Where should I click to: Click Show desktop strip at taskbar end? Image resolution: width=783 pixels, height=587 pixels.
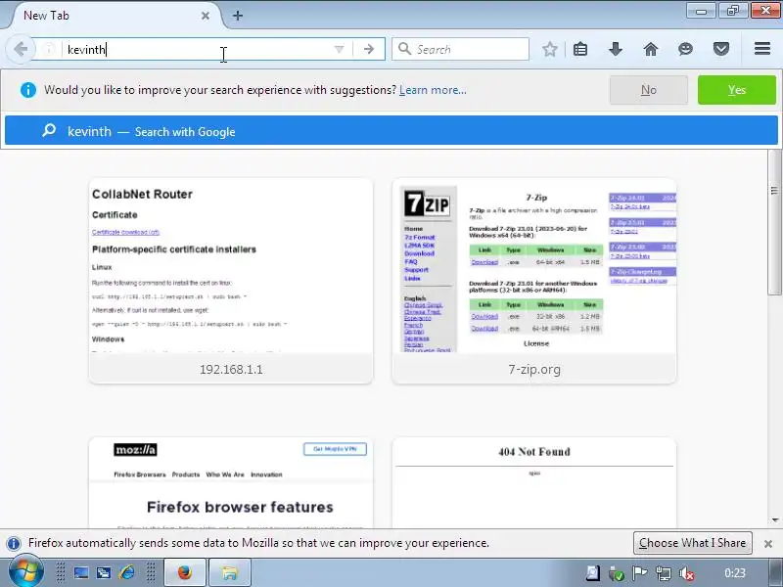tap(776, 573)
